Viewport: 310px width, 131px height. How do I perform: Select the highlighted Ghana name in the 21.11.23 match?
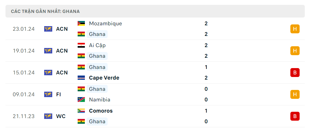point(97,121)
